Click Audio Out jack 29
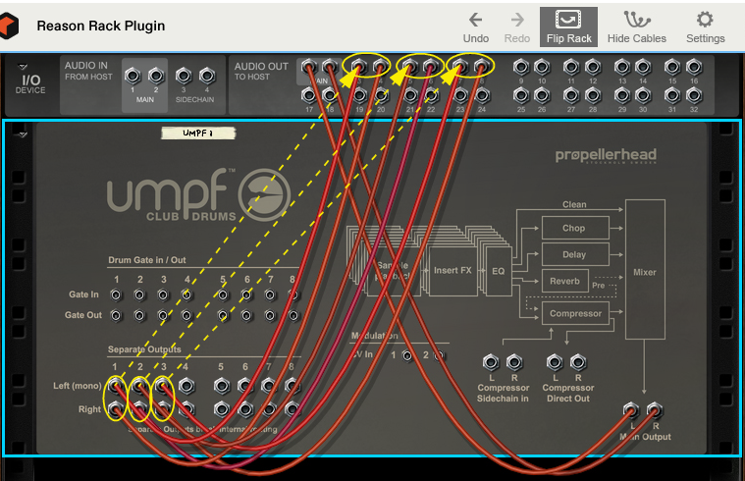 pos(622,95)
